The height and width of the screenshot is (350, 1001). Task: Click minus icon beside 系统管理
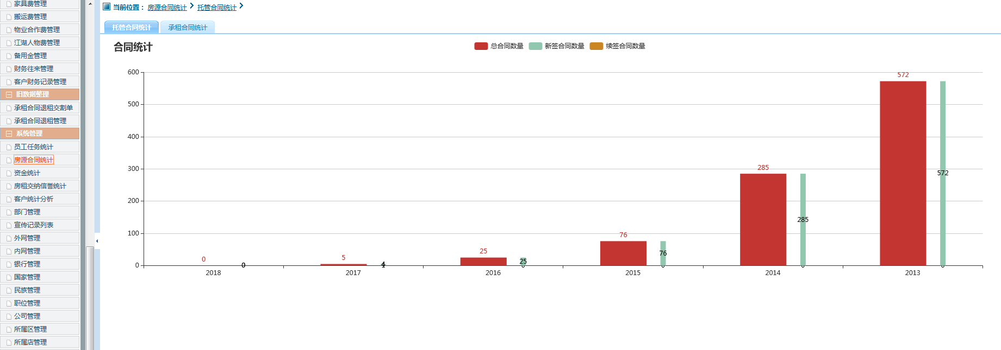[9, 134]
